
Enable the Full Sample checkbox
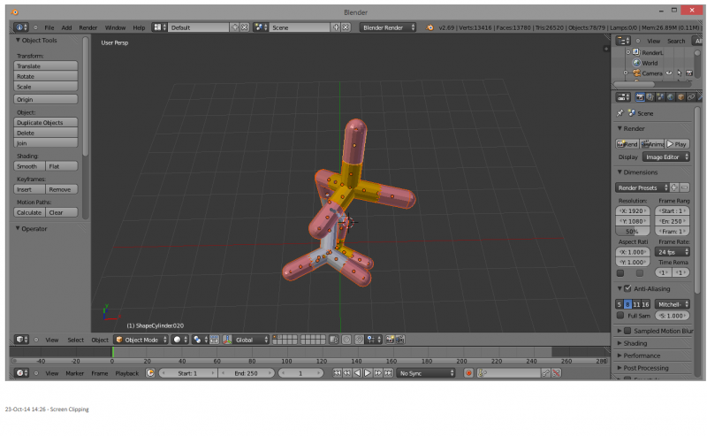(x=620, y=315)
